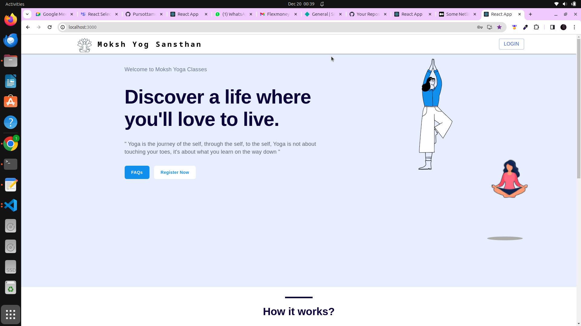581x326 pixels.
Task: Install app icon in address bar
Action: pos(489,27)
